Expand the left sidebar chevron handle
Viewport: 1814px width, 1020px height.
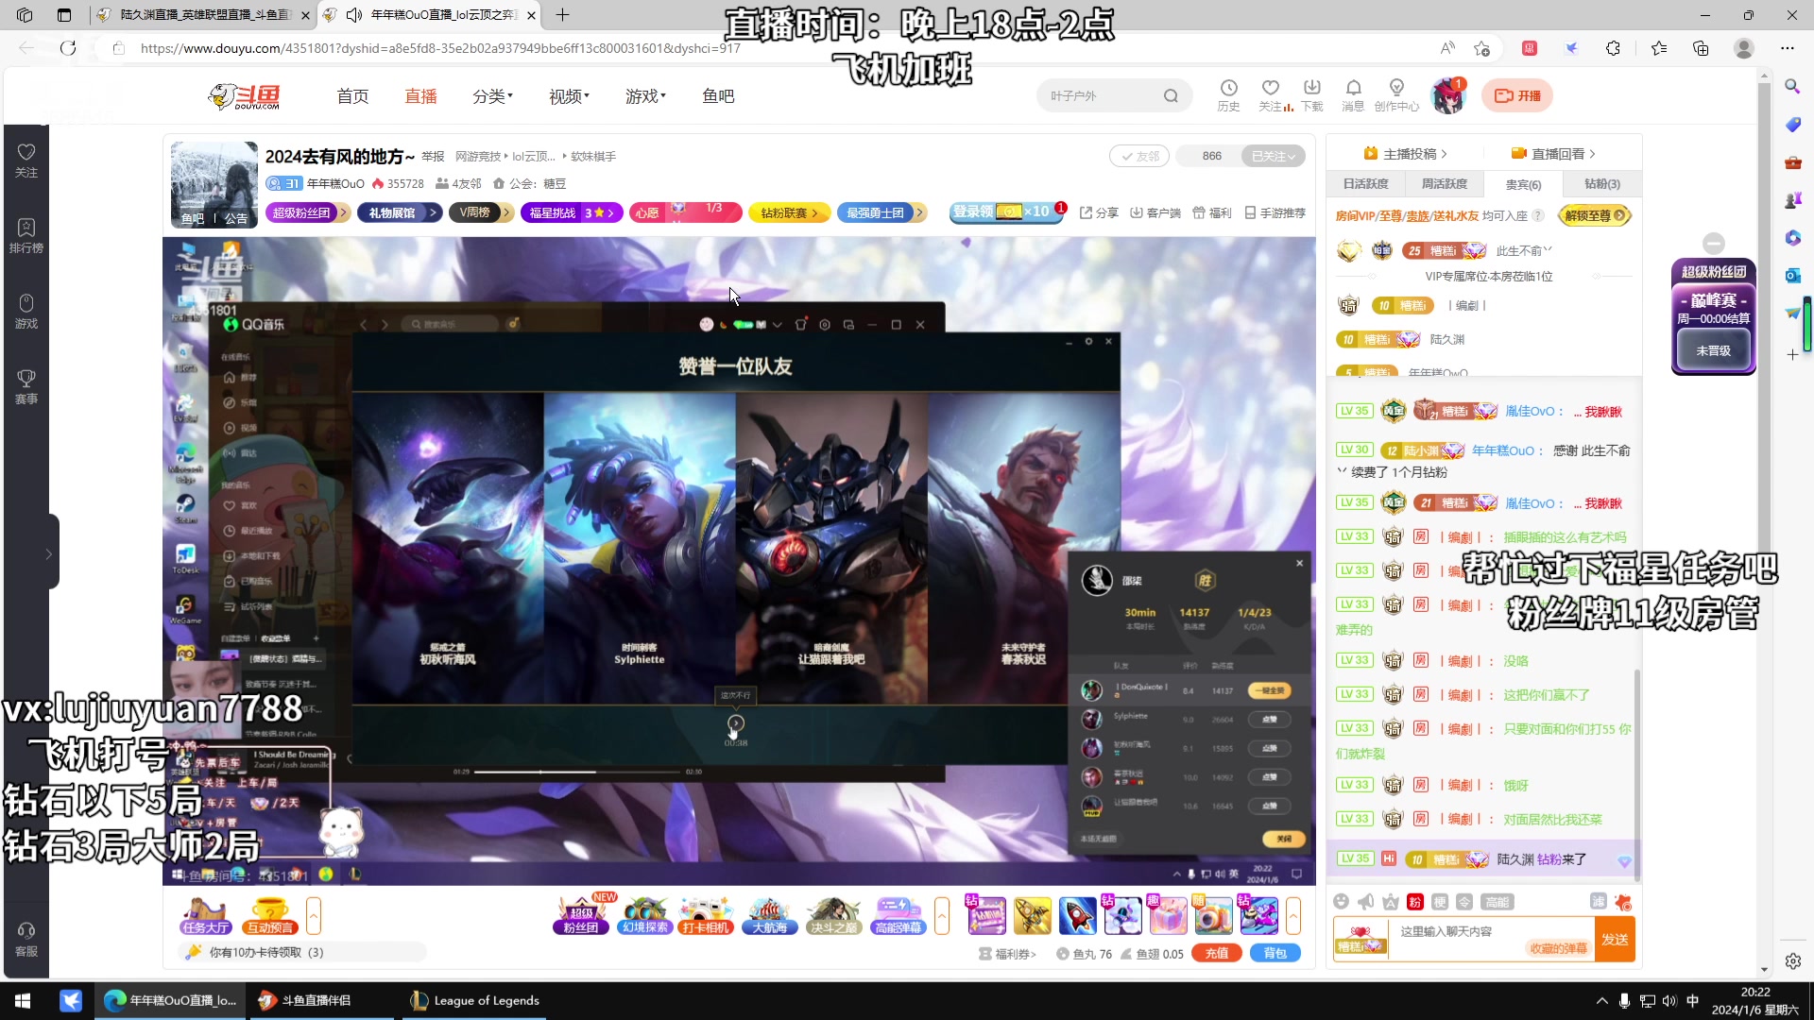49,554
